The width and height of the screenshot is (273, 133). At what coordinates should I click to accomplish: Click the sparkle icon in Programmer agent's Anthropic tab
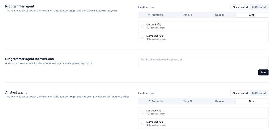[149, 15]
